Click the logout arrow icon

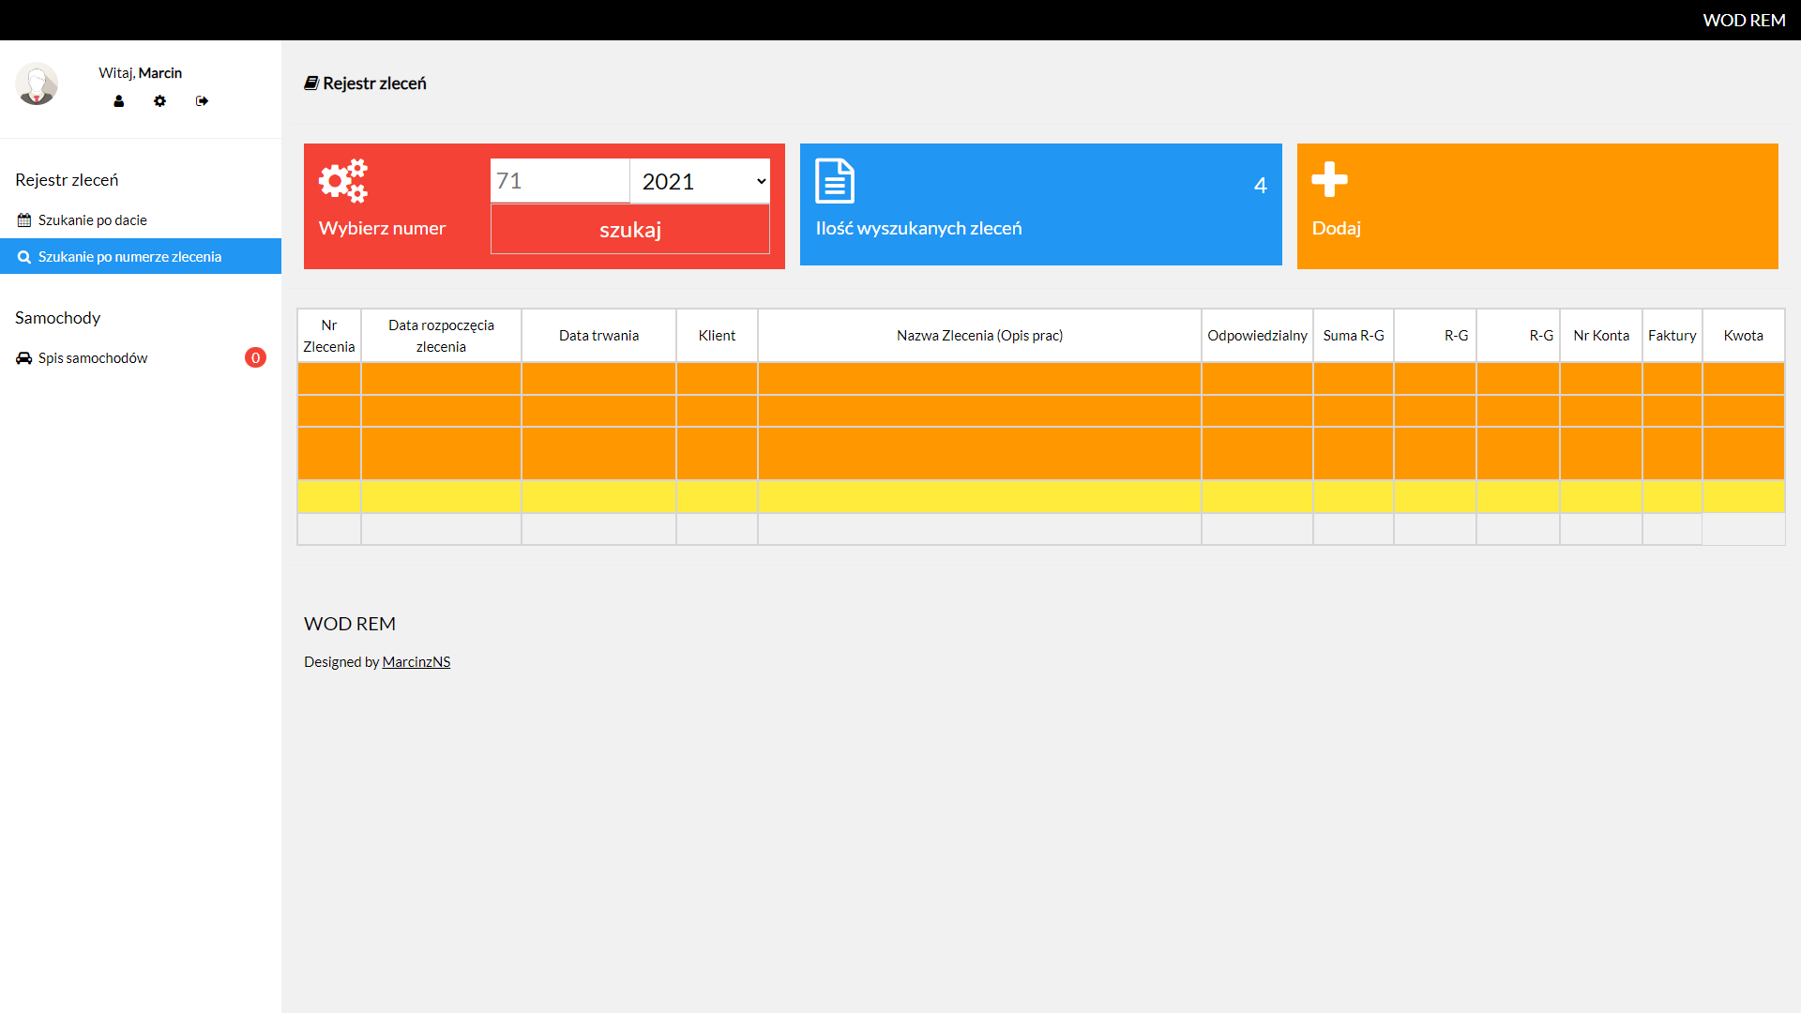[x=202, y=101]
